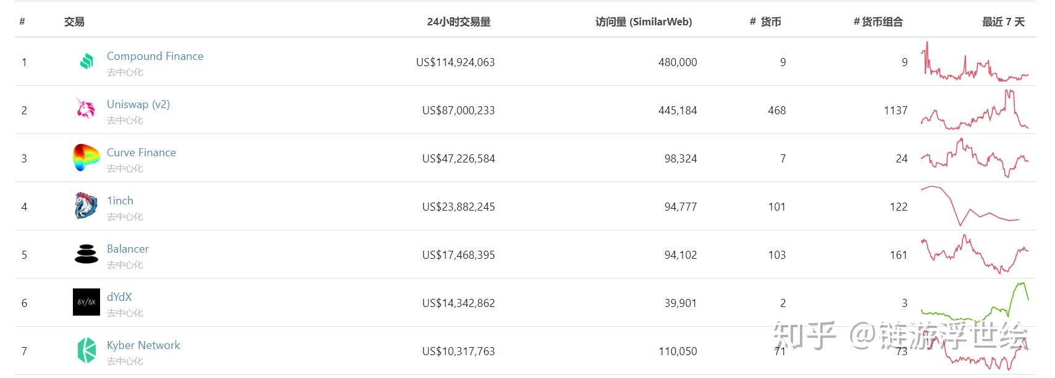Open the Curve Finance exchange link

[141, 153]
